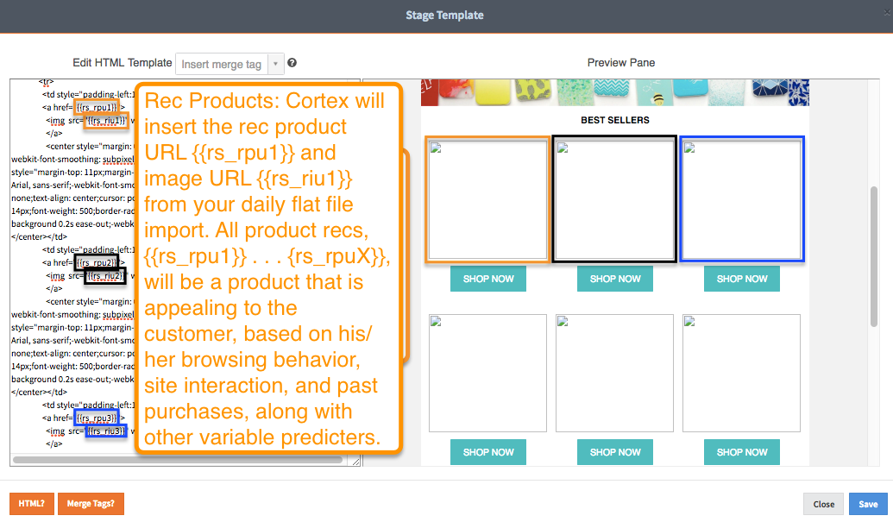Save the staged template

click(868, 505)
